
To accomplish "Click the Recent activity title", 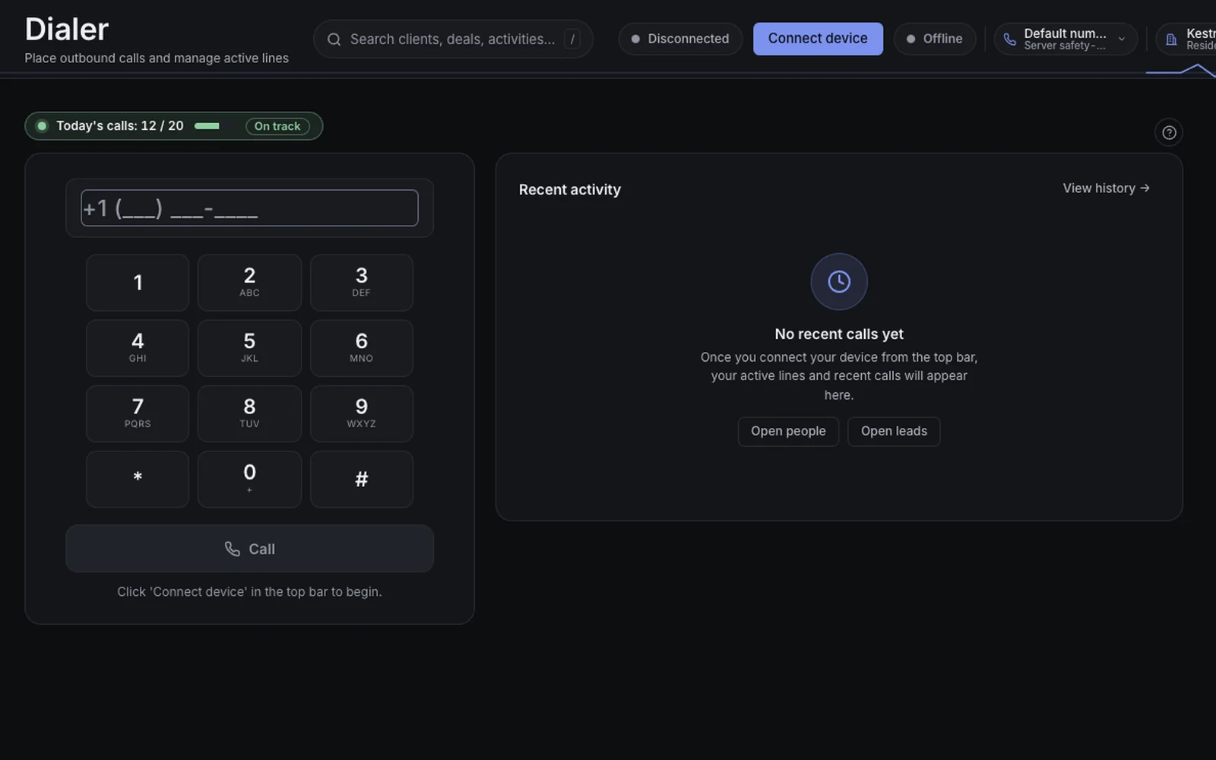I will click(570, 189).
